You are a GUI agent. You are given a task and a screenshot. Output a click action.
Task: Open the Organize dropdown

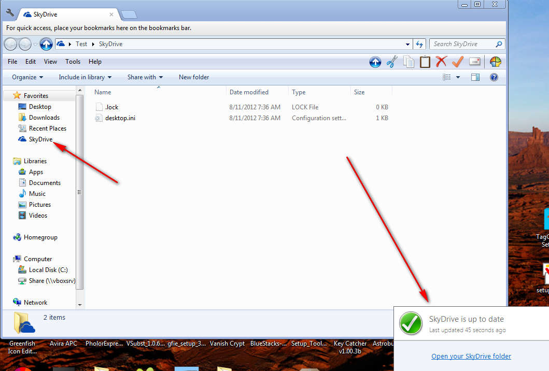pyautogui.click(x=27, y=77)
